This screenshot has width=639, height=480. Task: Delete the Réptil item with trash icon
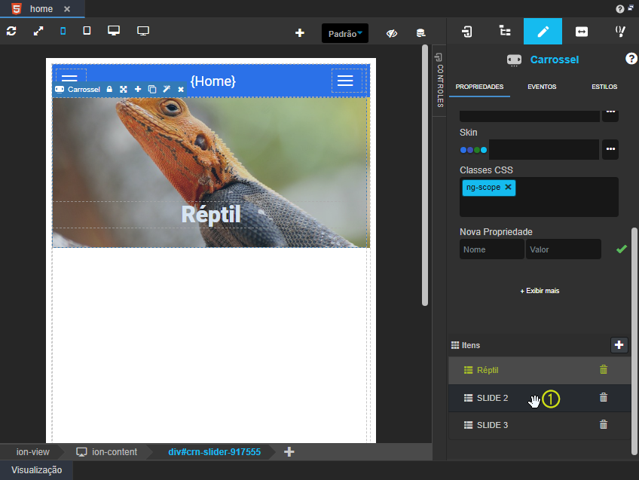[603, 369]
